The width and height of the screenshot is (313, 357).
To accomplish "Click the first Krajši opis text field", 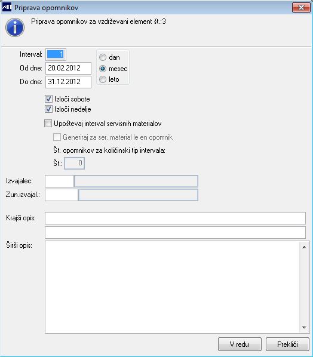I will point(175,218).
